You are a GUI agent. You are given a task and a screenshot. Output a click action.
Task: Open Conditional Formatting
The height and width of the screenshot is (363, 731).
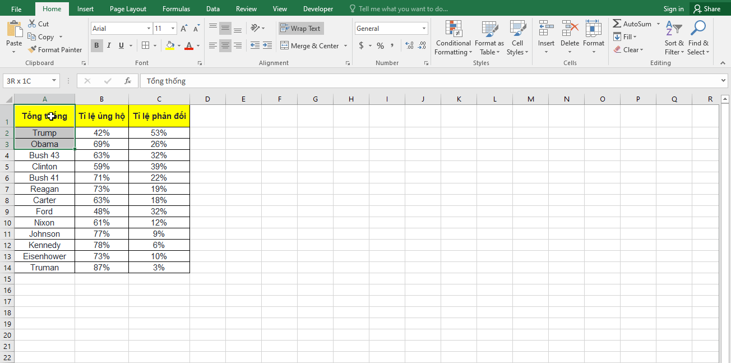tap(453, 38)
